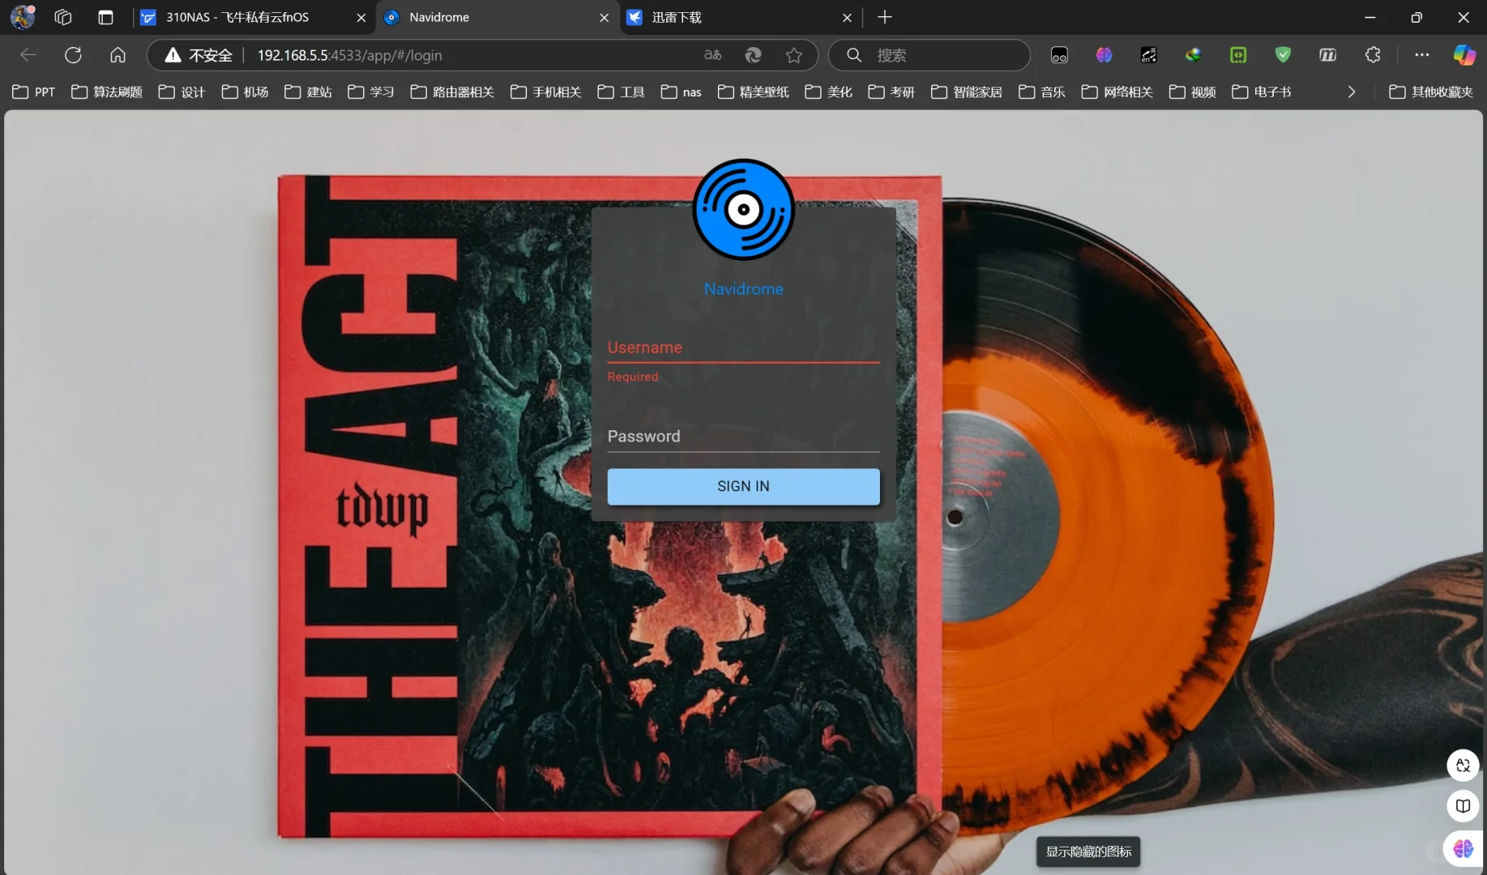The height and width of the screenshot is (875, 1487).
Task: Open the 设计 bookmarks folder
Action: (x=182, y=92)
